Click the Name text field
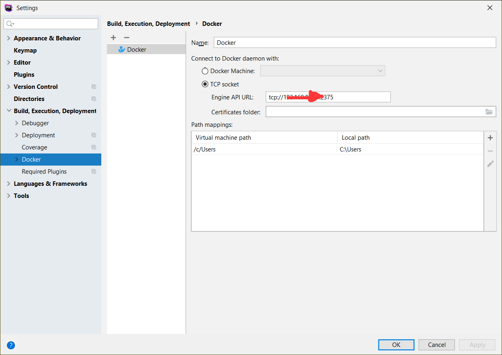Screen dimensions: 502x355 click(354, 42)
